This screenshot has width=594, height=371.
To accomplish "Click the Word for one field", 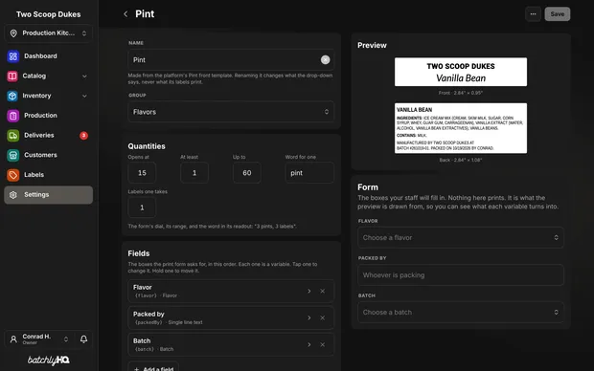I will click(309, 173).
